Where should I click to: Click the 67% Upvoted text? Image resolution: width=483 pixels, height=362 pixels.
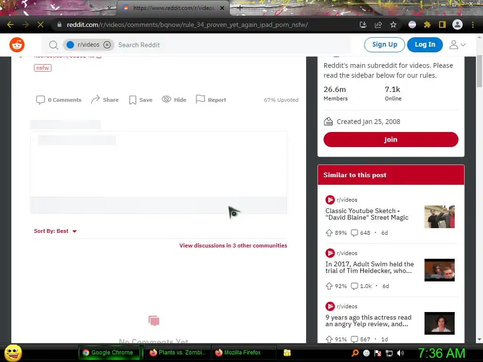281,100
